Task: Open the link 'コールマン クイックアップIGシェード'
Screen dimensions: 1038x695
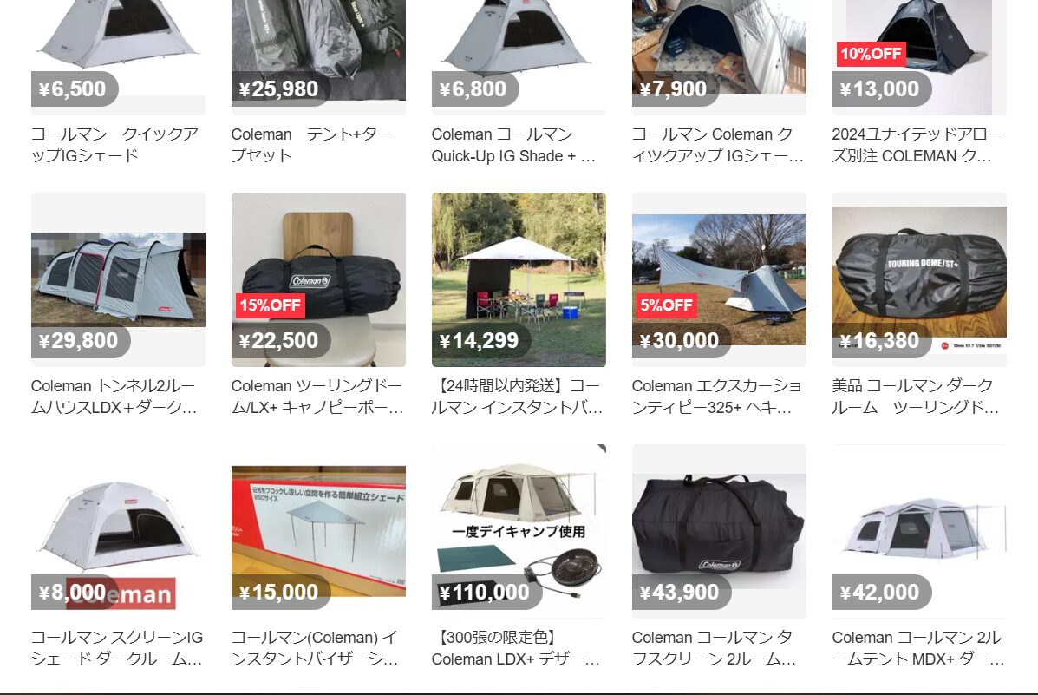Action: click(x=114, y=145)
